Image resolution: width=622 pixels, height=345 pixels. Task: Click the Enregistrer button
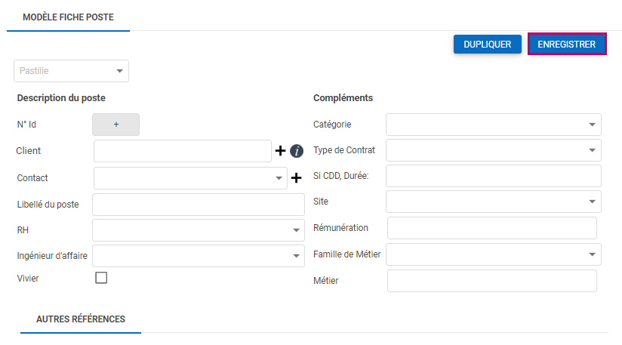coord(567,45)
